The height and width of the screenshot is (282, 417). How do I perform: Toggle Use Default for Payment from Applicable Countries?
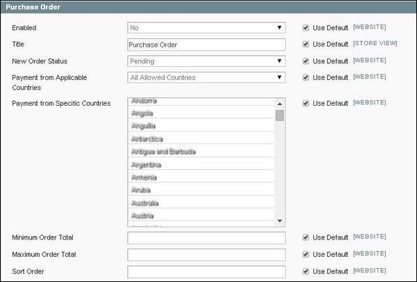point(306,78)
